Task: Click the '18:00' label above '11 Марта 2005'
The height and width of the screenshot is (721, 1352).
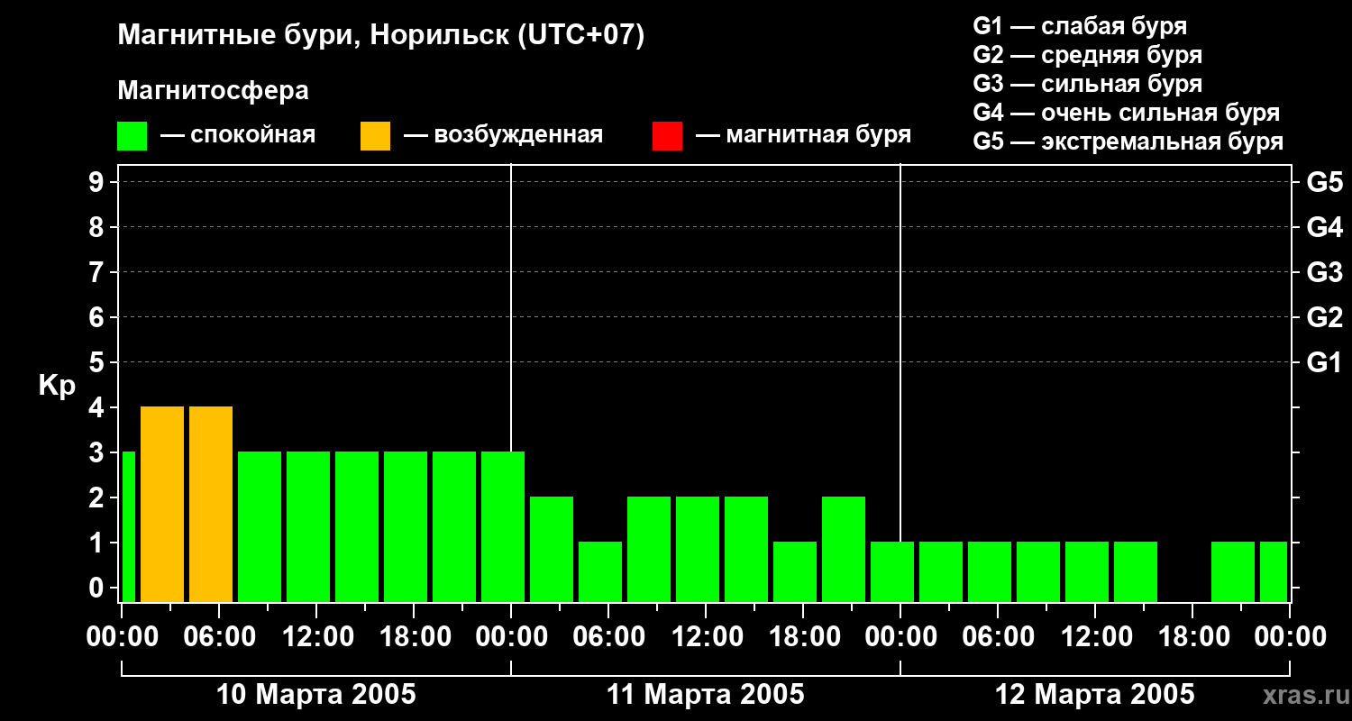Action: coord(803,637)
